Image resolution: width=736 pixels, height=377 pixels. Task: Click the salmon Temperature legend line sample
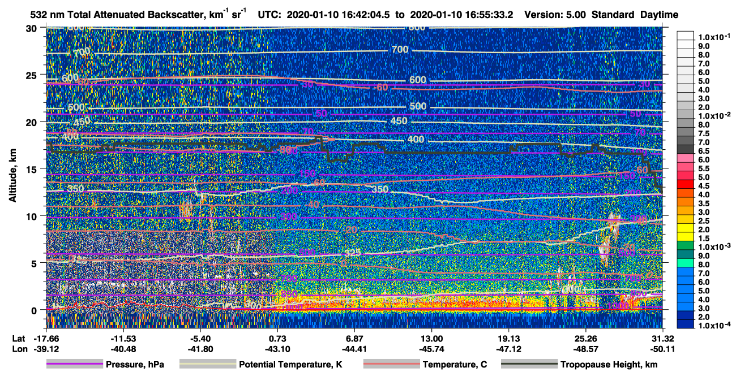click(x=391, y=365)
